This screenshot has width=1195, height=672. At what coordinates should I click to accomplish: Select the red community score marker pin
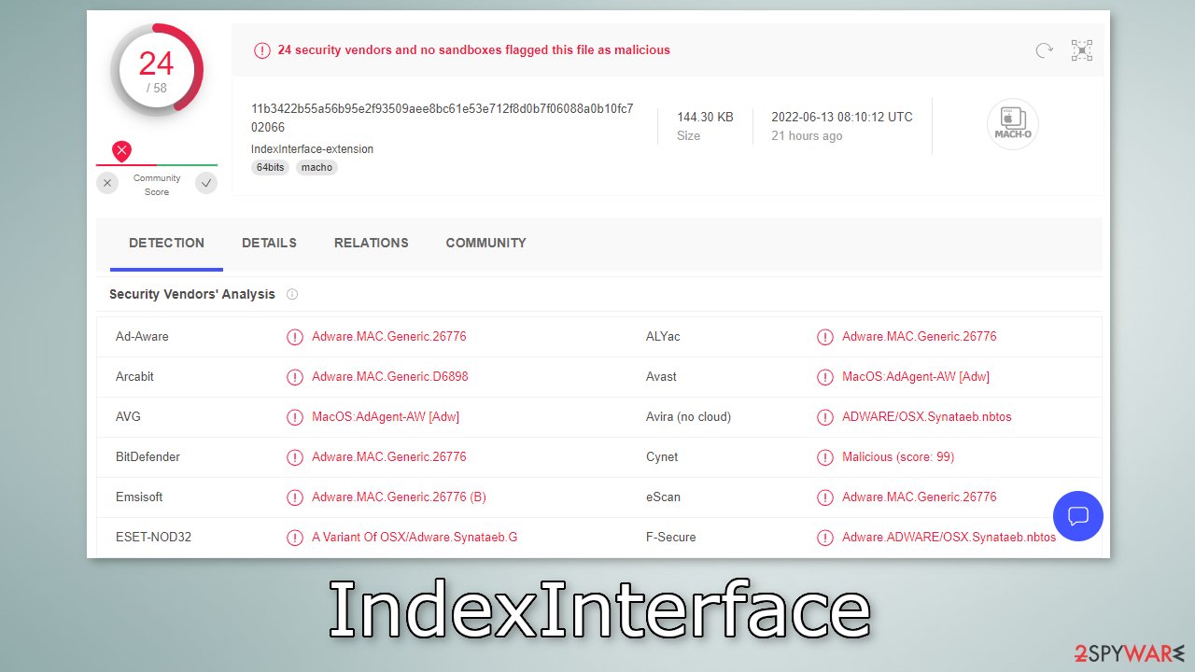[121, 150]
